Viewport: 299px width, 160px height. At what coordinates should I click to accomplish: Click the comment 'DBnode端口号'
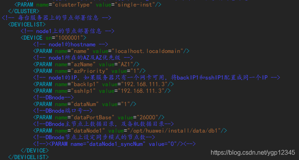click(x=63, y=111)
